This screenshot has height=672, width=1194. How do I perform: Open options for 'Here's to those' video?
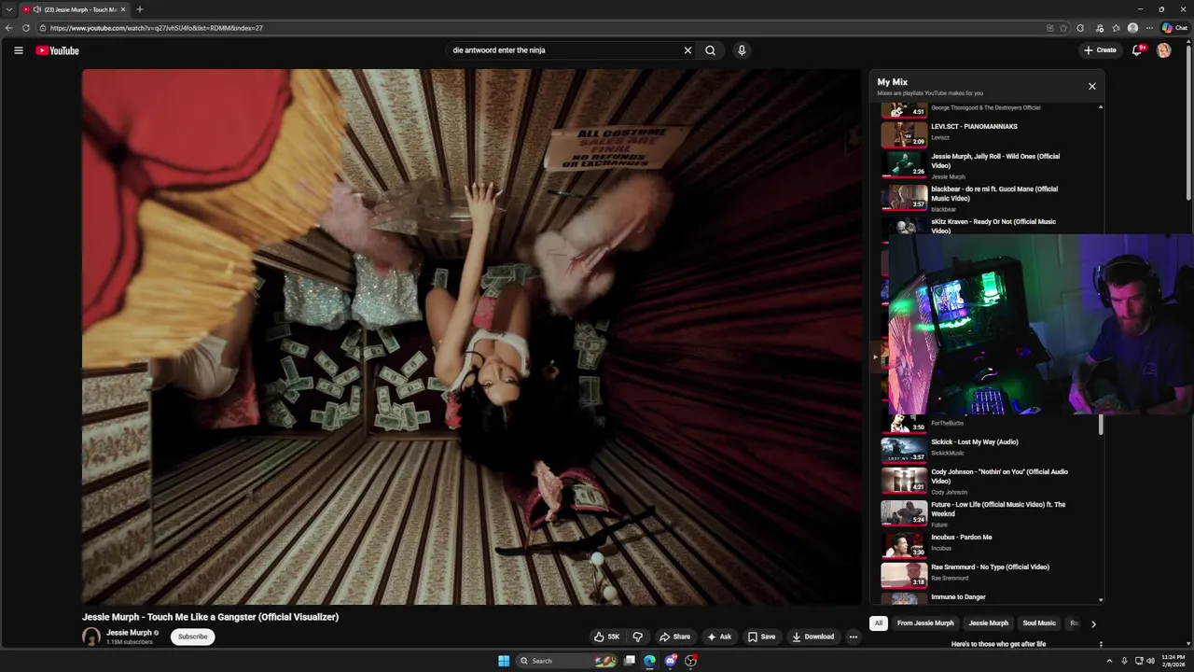pos(1101,644)
